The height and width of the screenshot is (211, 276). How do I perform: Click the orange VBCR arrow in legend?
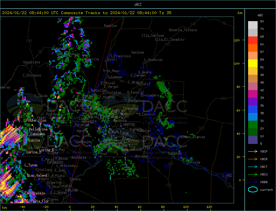[x=253, y=159]
